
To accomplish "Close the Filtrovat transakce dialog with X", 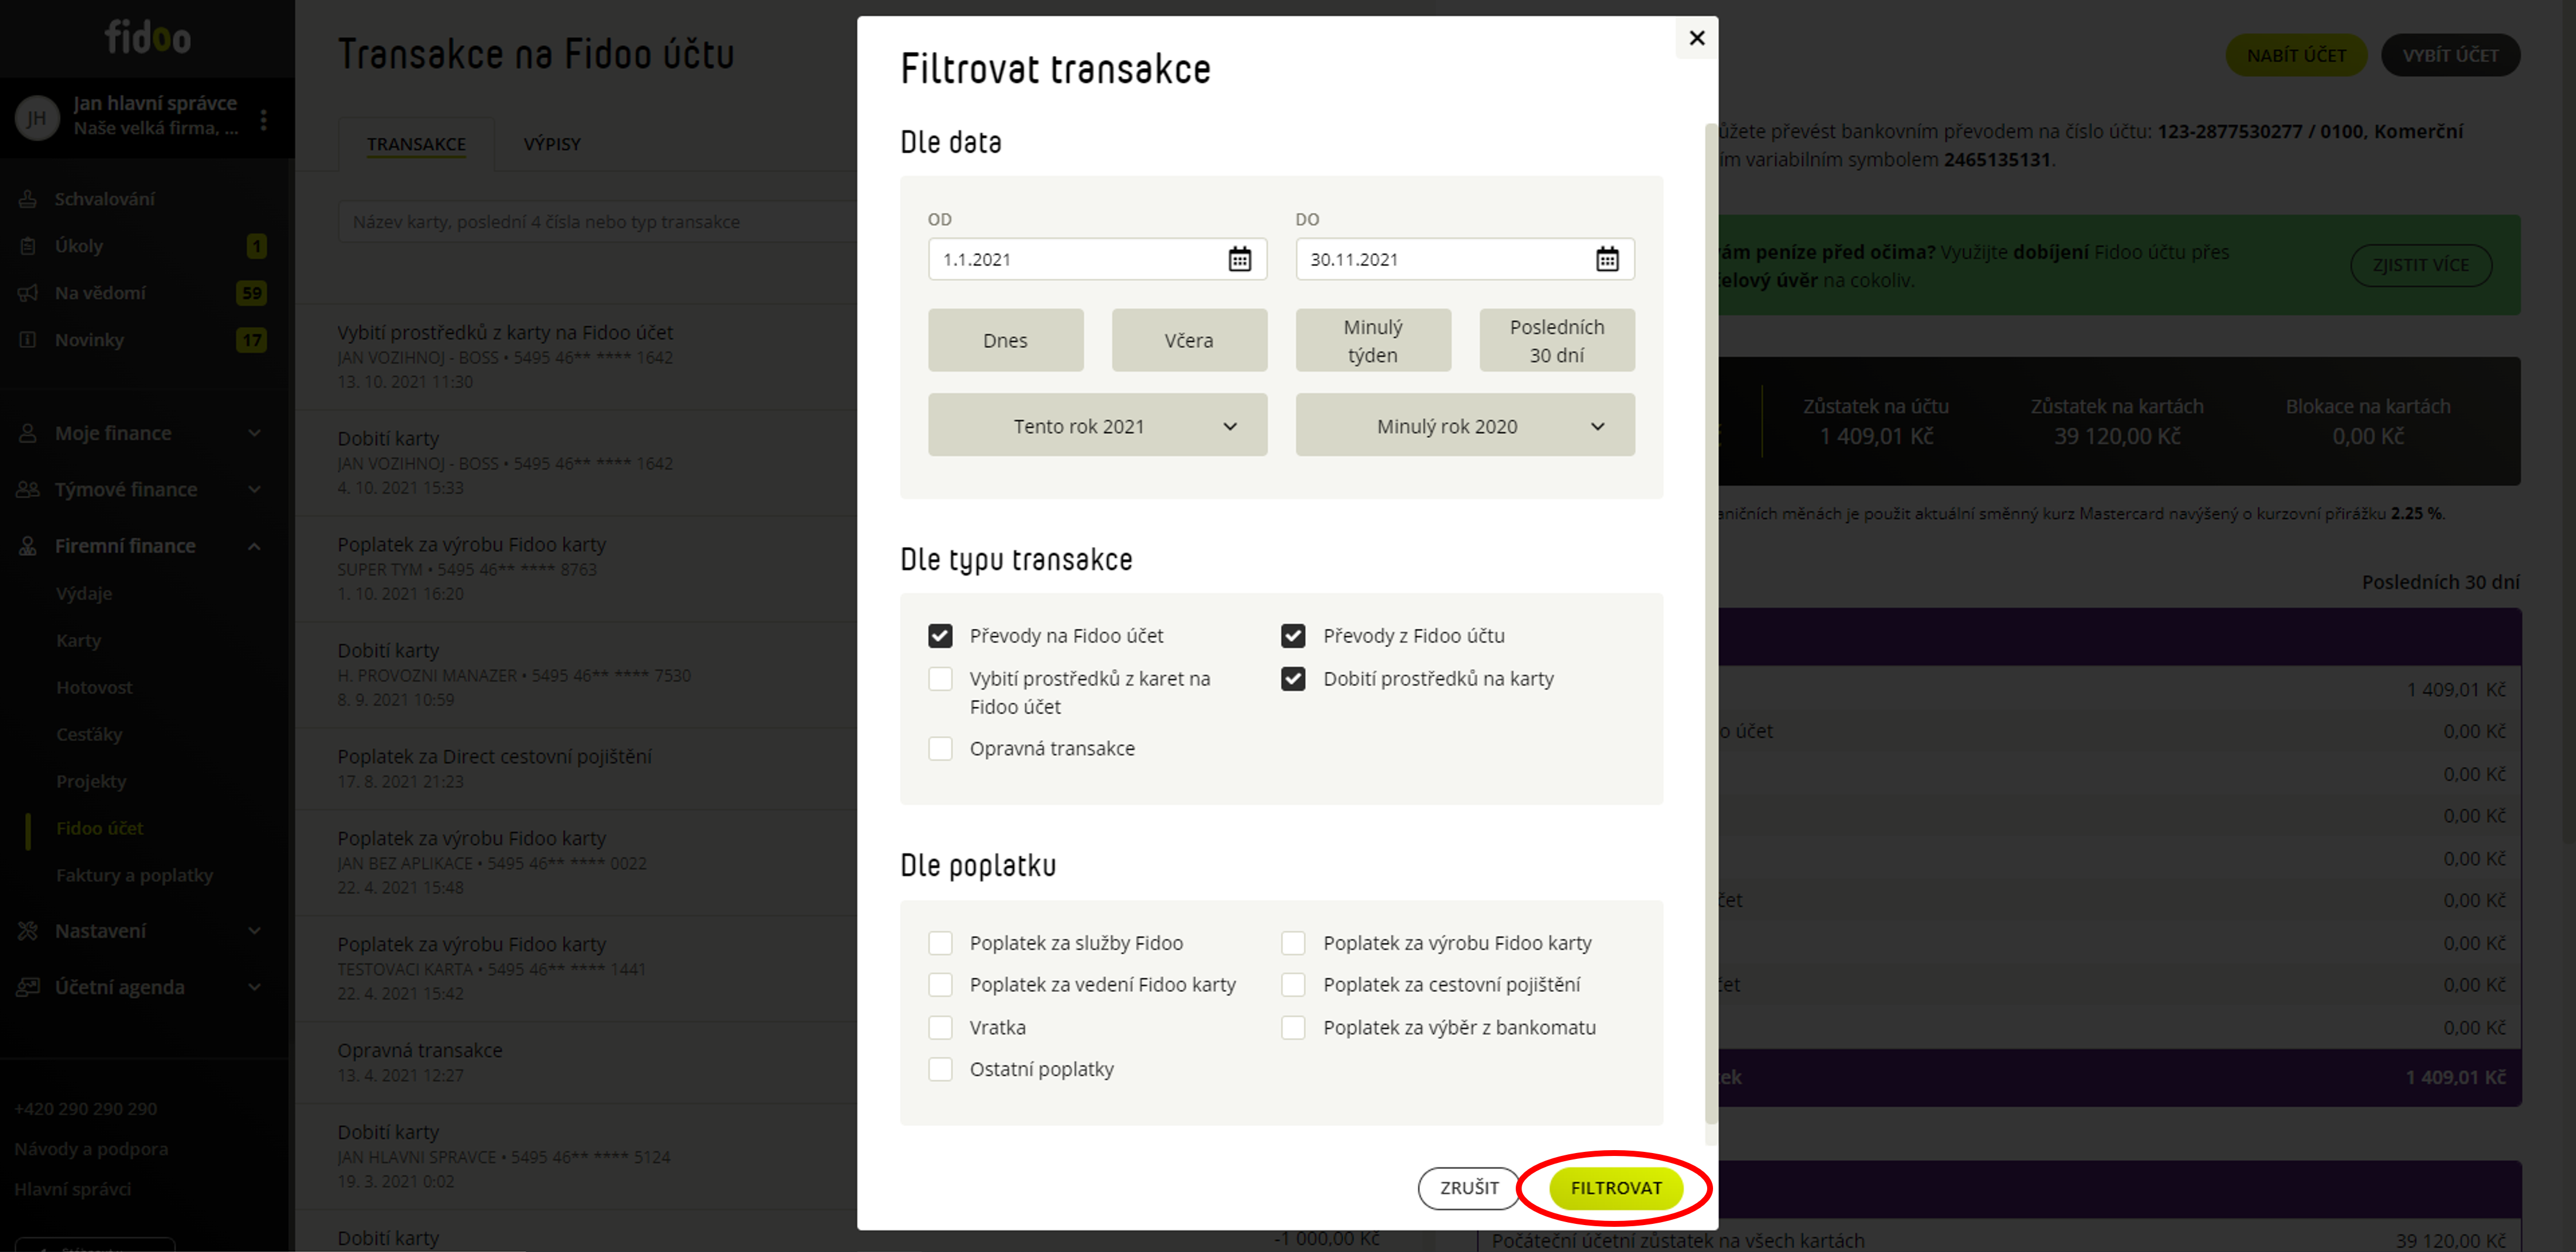I will pyautogui.click(x=1697, y=38).
